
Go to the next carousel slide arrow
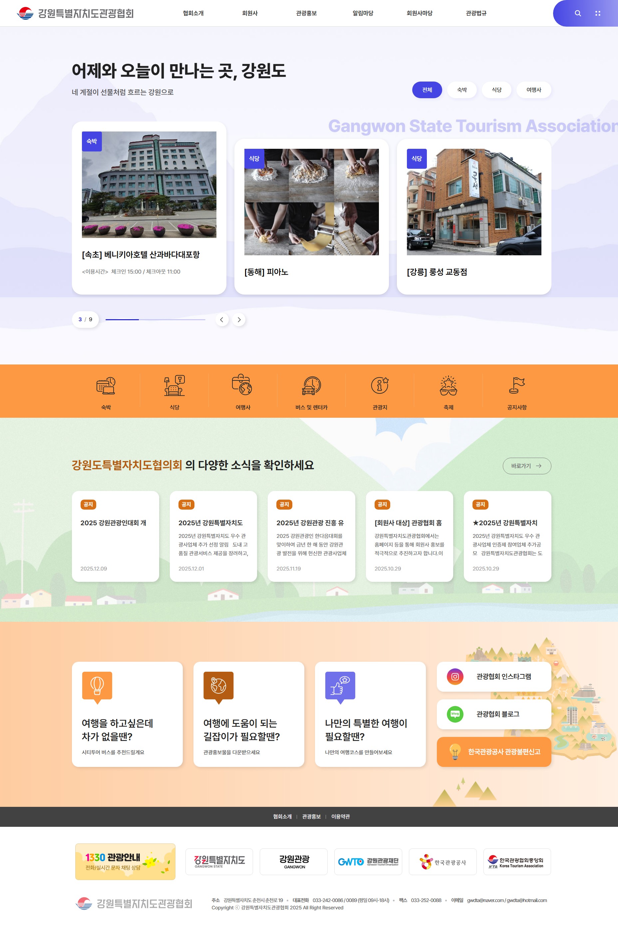tap(239, 320)
